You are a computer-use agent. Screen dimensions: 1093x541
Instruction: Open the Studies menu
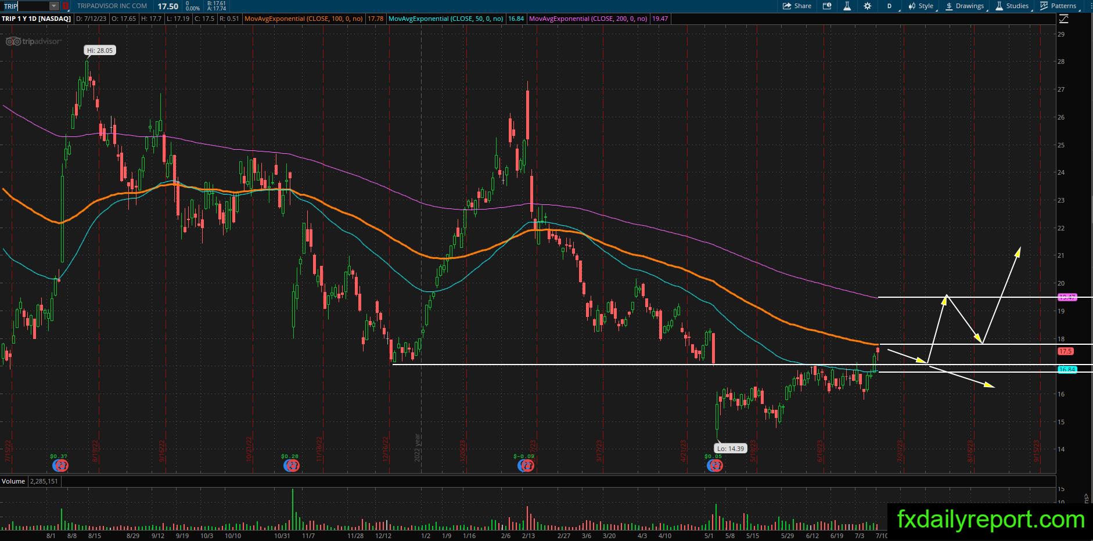click(x=1013, y=6)
